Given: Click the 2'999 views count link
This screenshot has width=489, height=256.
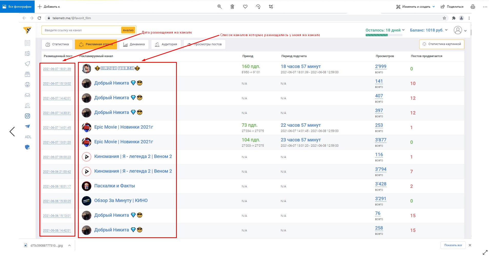Looking at the screenshot, I should pyautogui.click(x=381, y=66).
